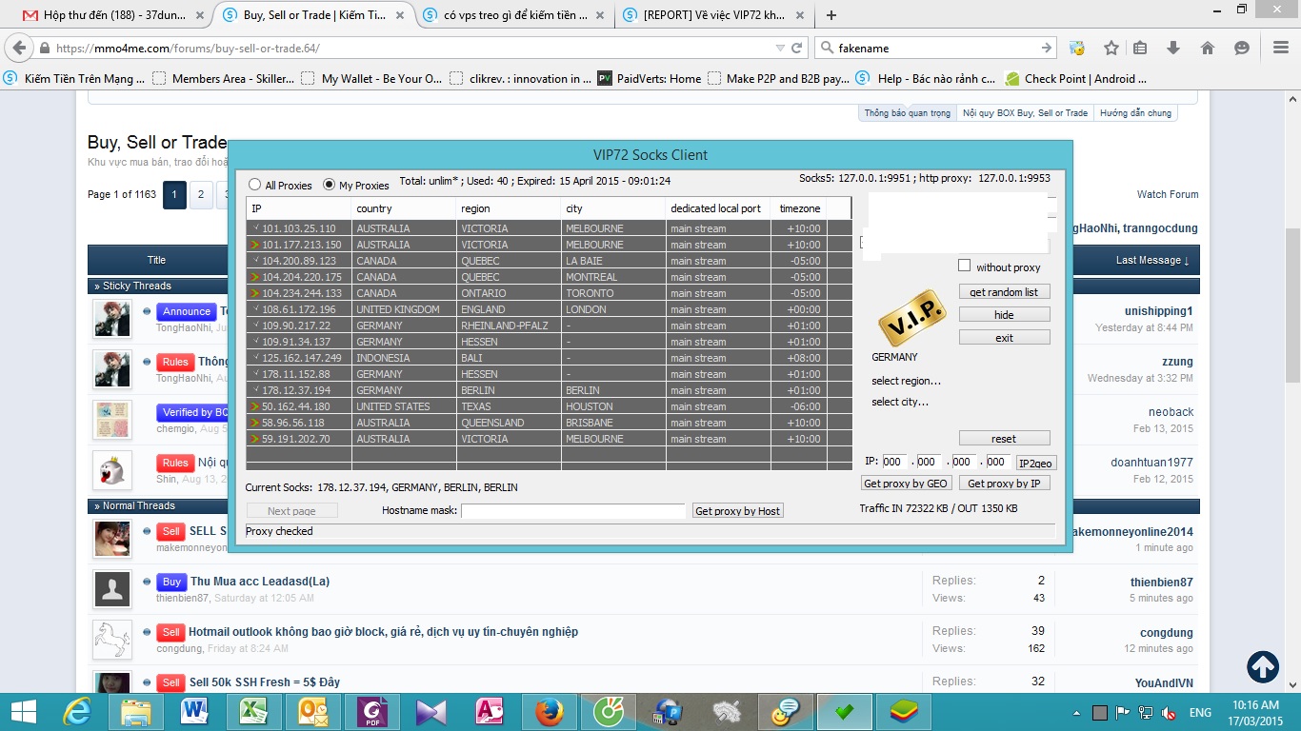Open Microsoft Access from the taskbar

point(489,712)
